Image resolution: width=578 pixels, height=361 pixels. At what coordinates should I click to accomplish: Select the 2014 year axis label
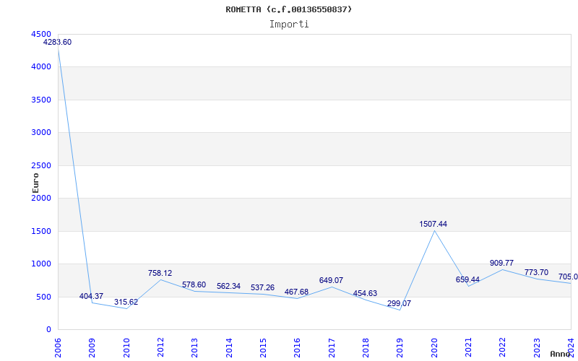pos(229,348)
